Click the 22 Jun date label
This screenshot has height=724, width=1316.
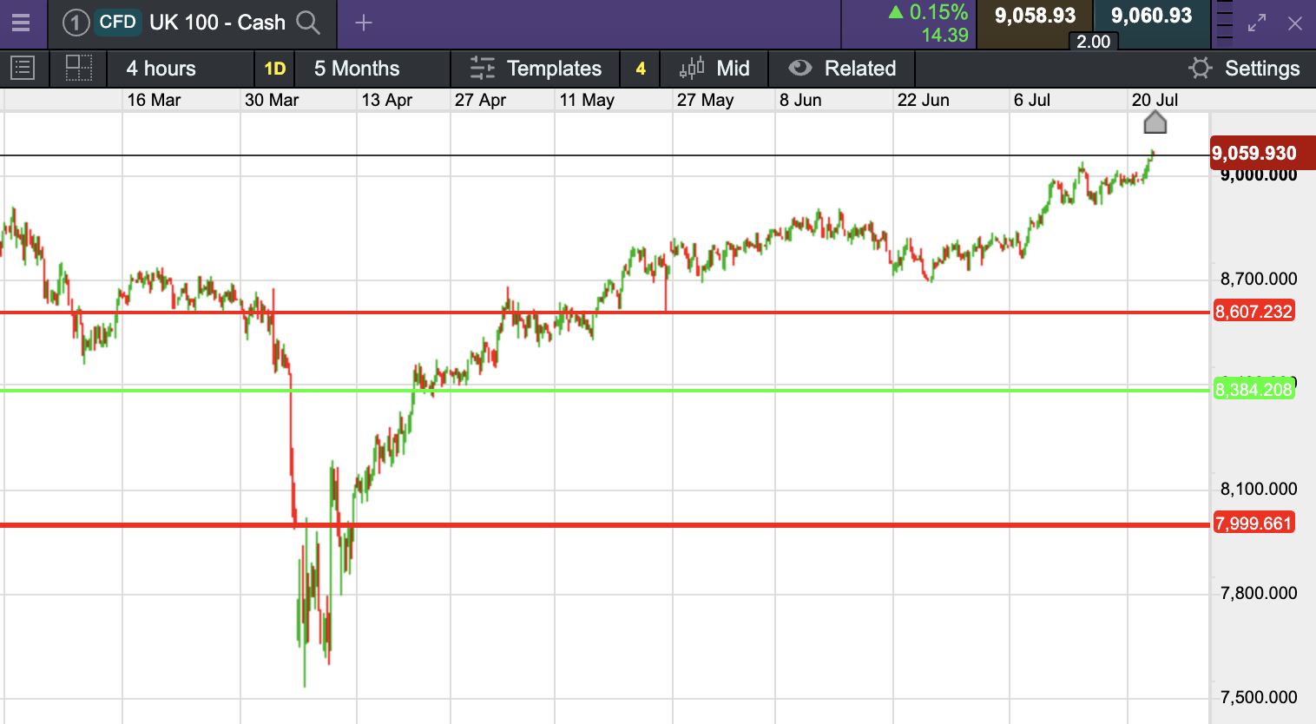923,100
